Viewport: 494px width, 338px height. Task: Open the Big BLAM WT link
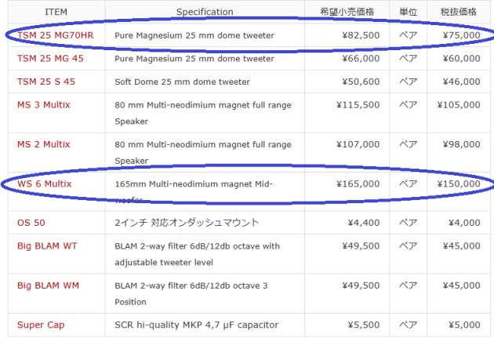[47, 245]
